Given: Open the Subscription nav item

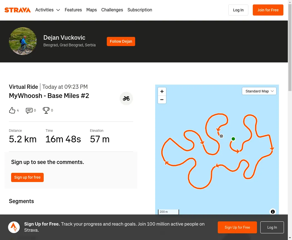Looking at the screenshot, I should [140, 10].
